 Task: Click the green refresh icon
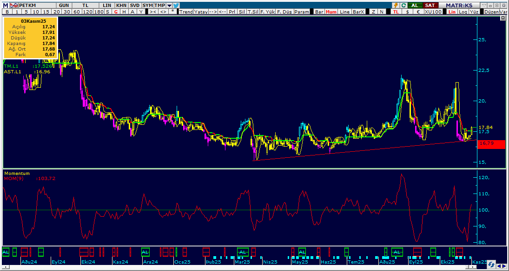pos(403,5)
